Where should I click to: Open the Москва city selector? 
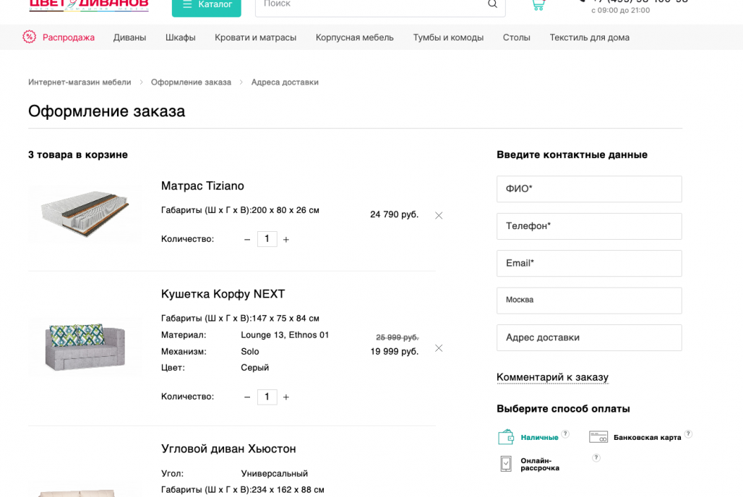[588, 301]
